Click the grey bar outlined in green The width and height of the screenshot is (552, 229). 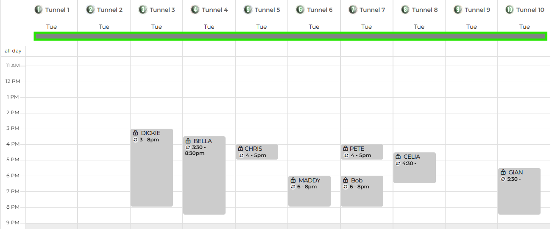(x=290, y=36)
